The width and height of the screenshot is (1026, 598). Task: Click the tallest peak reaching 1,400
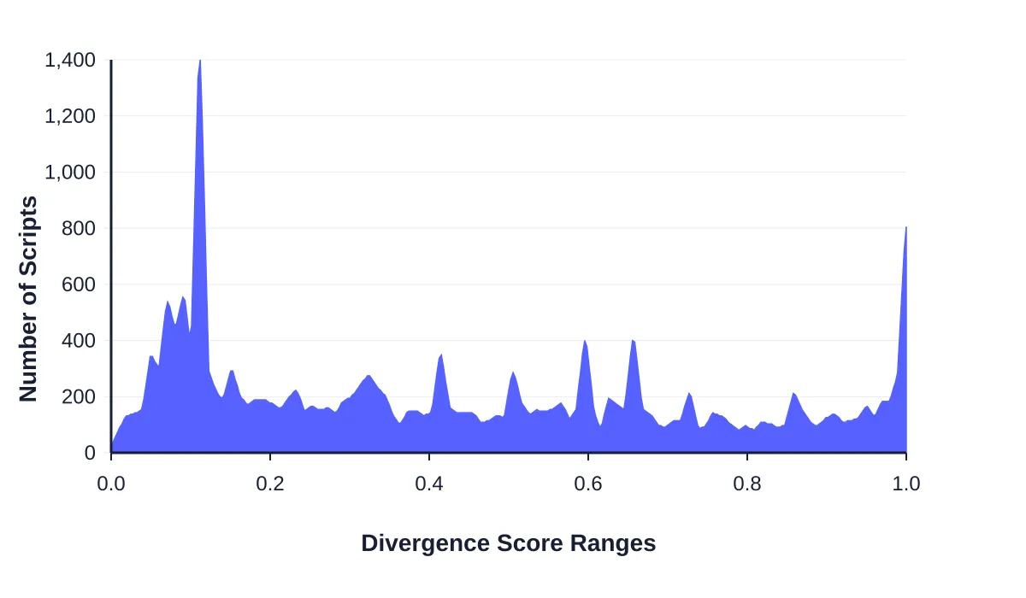click(x=200, y=62)
